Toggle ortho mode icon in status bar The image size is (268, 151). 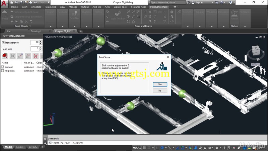[157, 148]
